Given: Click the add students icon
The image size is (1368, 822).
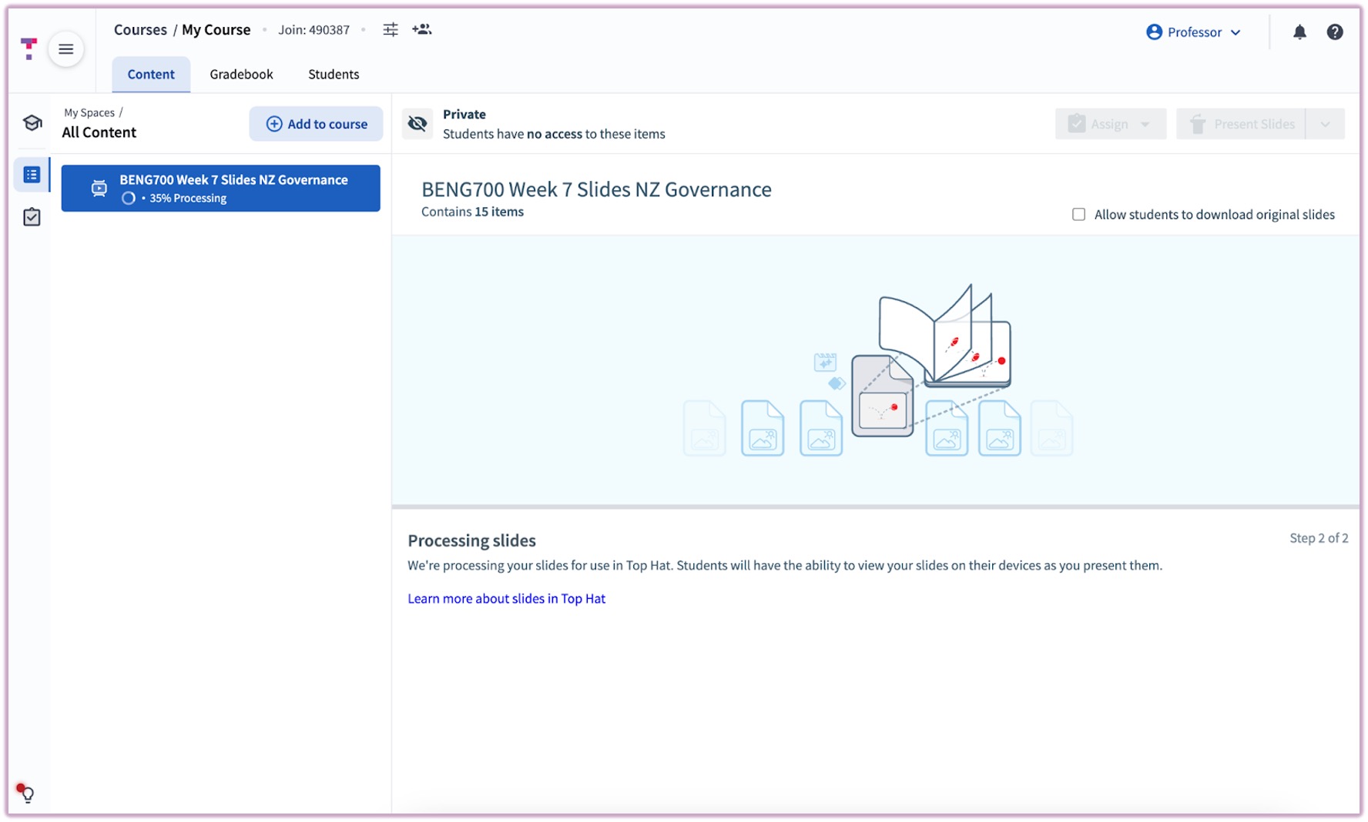Looking at the screenshot, I should tap(422, 30).
